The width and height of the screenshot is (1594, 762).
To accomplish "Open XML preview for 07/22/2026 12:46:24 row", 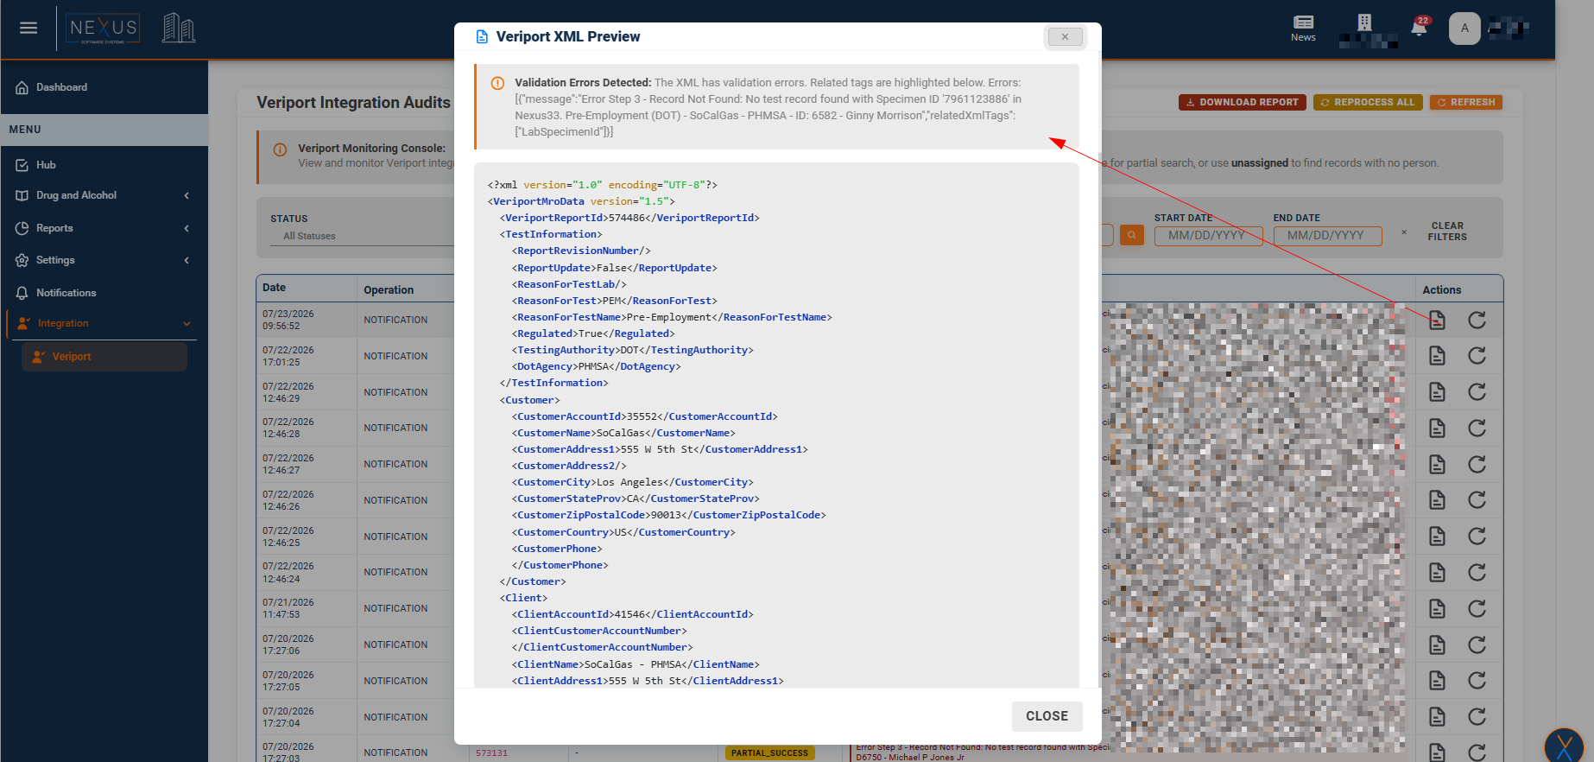I will click(x=1437, y=573).
